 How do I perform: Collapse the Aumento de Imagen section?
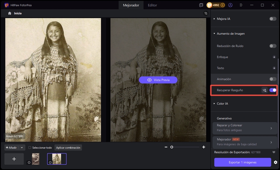(x=214, y=34)
